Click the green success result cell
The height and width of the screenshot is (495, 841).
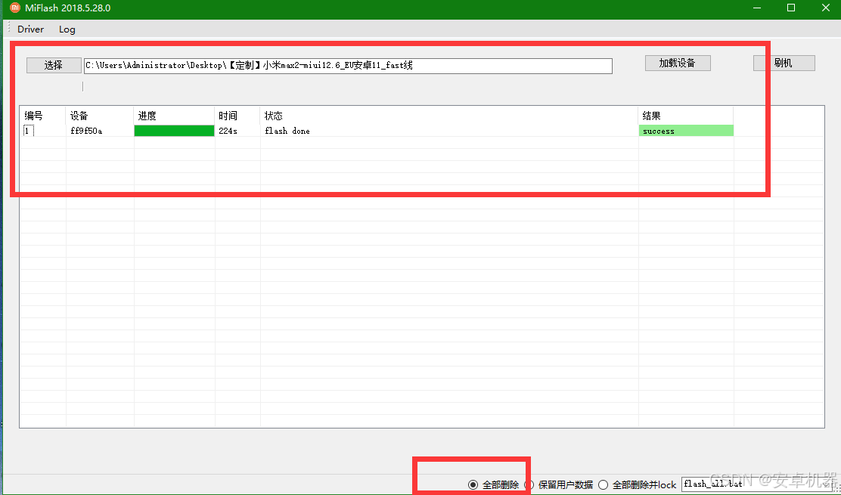pos(686,131)
